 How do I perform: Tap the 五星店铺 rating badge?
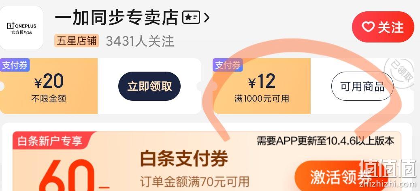click(77, 41)
